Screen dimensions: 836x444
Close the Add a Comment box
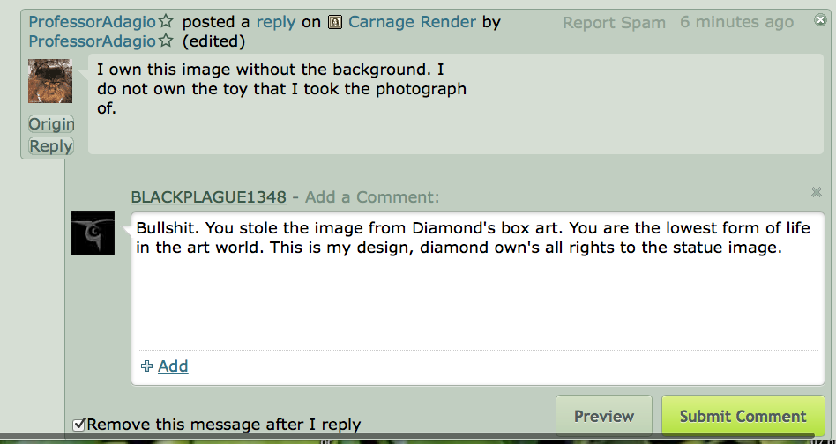coord(816,192)
